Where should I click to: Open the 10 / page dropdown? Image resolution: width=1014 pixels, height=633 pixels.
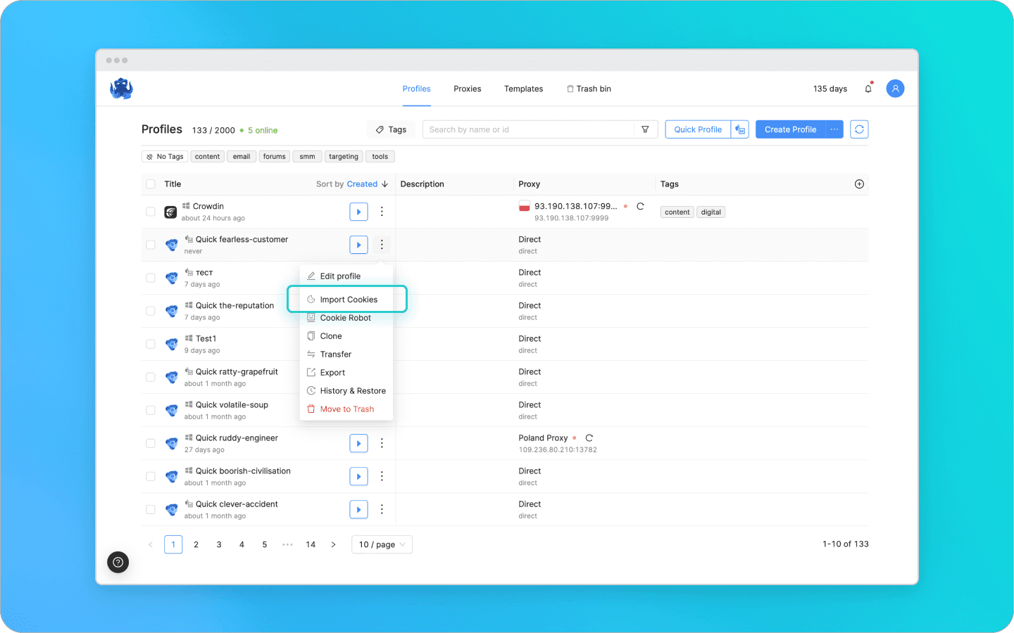coord(382,544)
